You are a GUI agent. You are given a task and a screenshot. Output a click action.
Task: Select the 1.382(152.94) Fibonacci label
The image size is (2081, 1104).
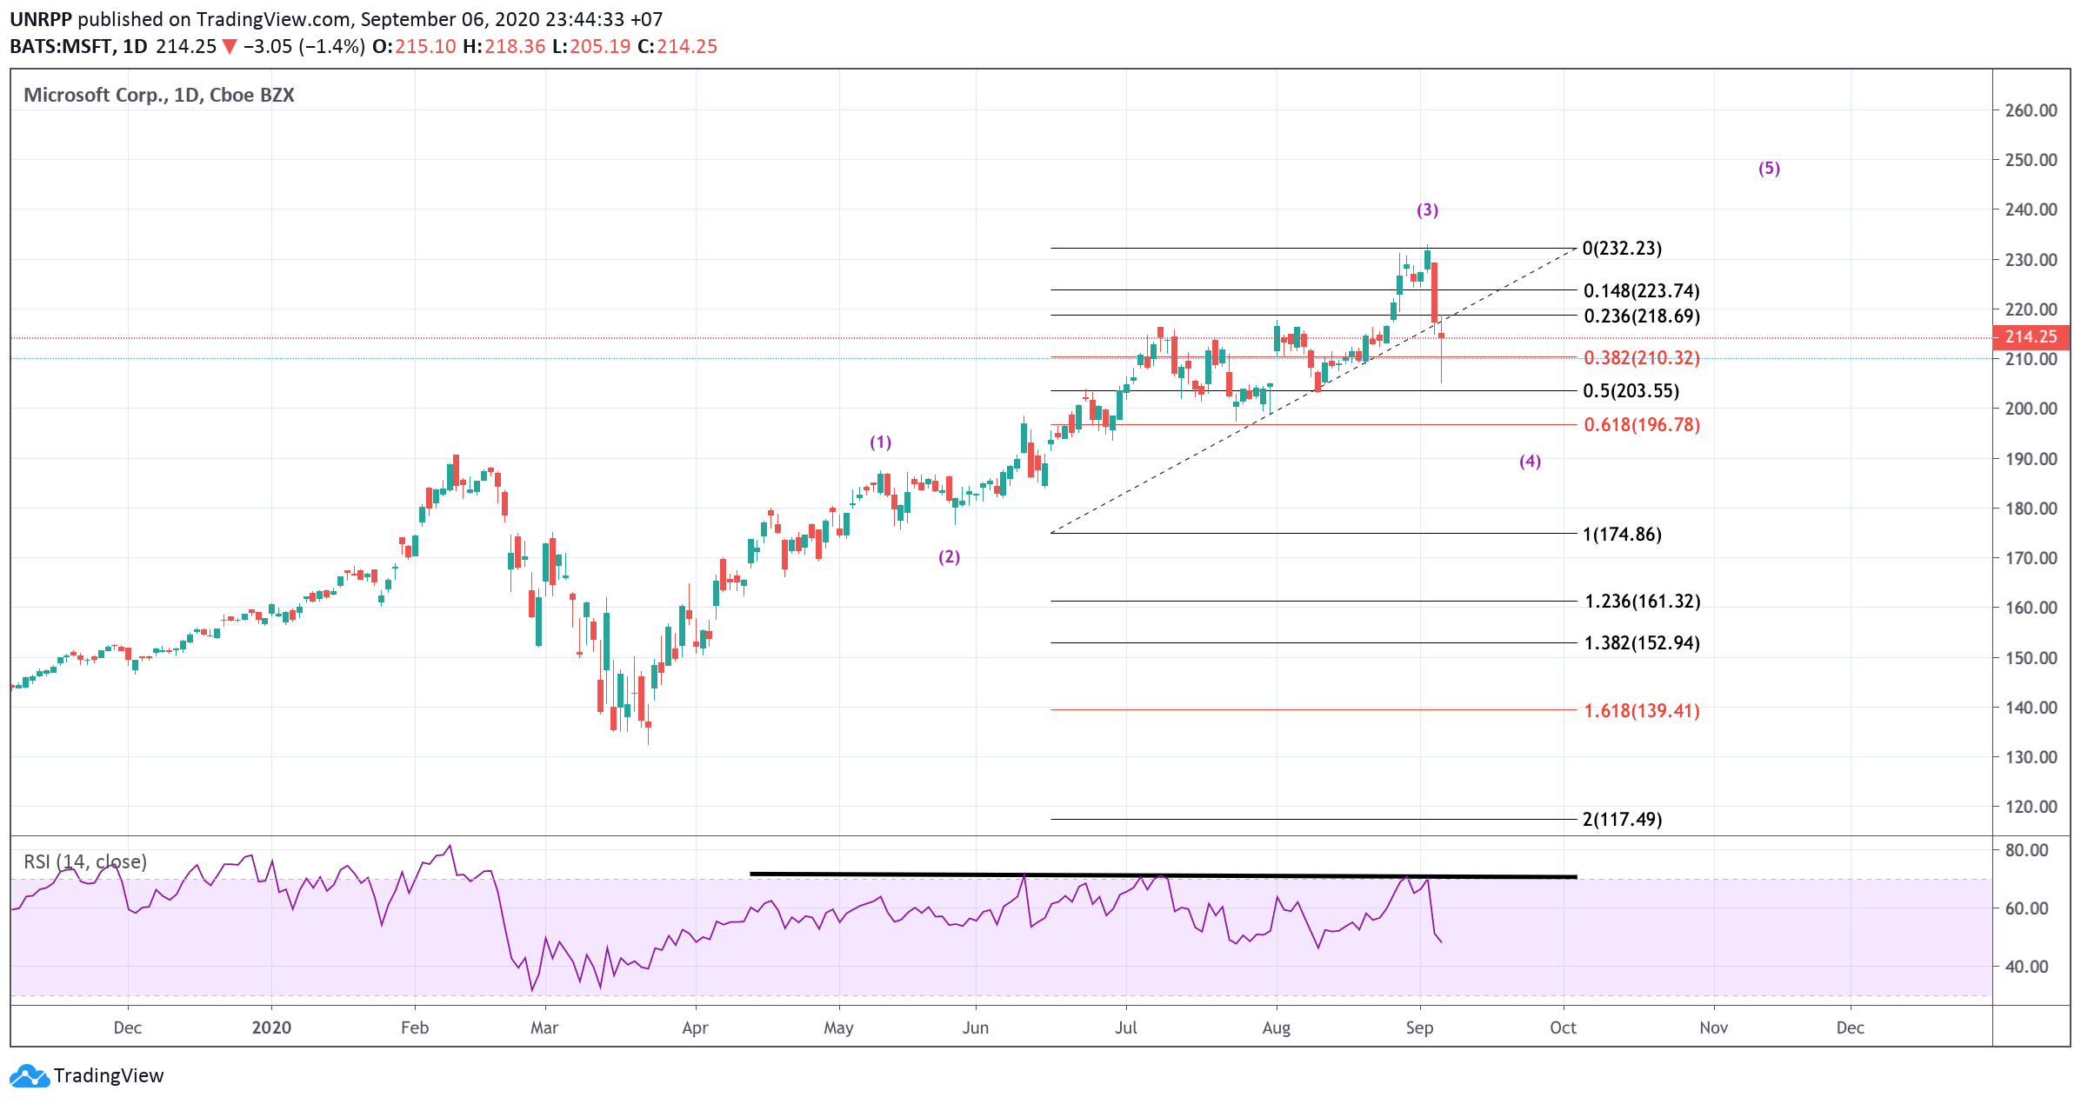(1641, 642)
